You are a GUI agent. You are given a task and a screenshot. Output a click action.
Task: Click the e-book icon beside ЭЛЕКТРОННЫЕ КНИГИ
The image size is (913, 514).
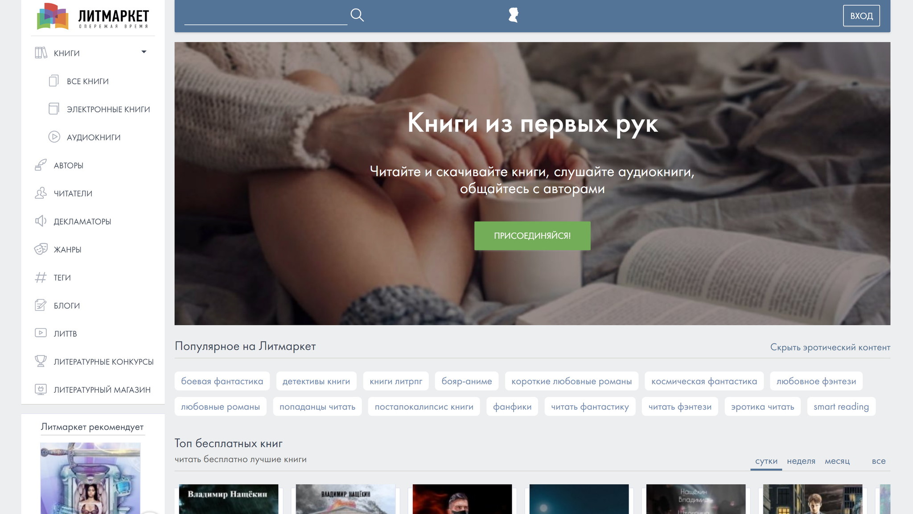[x=54, y=109]
